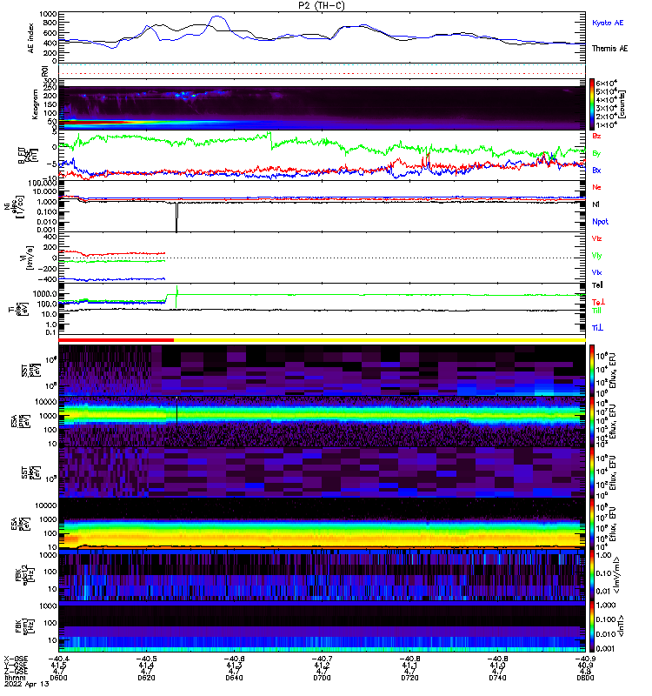
Task: Click the 10000 tick on ESA ion axis
Action: coord(46,402)
